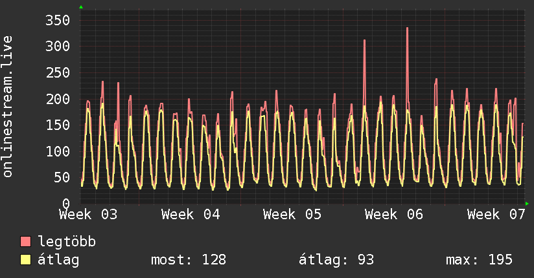The image size is (534, 278).
Task: Click the 'most: 128' value
Action: point(189,260)
